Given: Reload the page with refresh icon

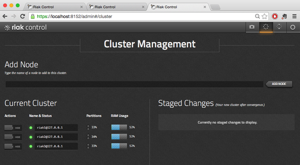Looking at the screenshot, I should pos(22,16).
